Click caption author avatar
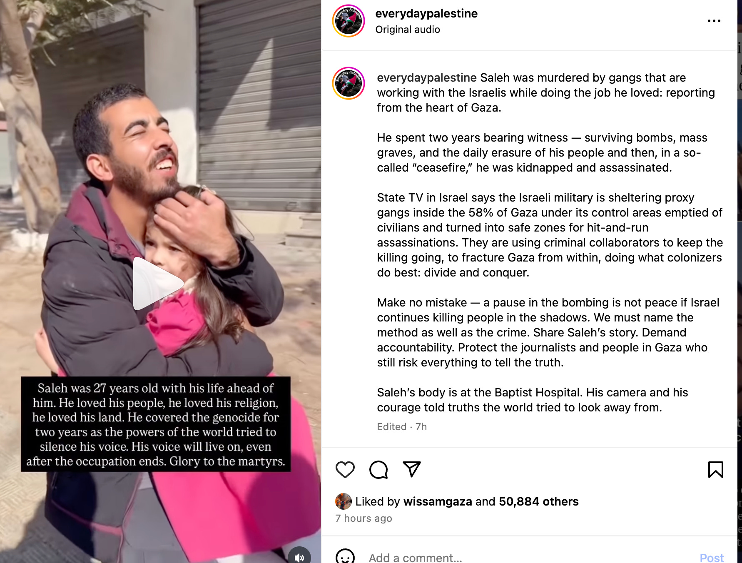This screenshot has width=742, height=563. click(x=349, y=83)
